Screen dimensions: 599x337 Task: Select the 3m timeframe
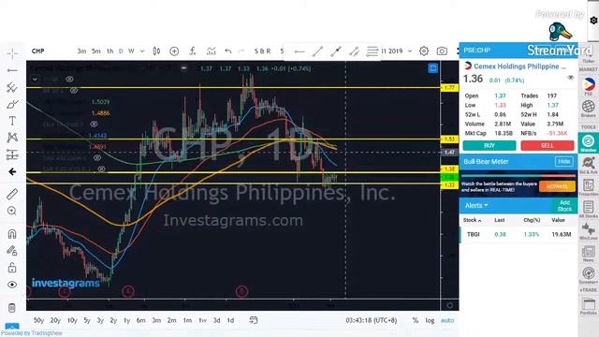(81, 51)
